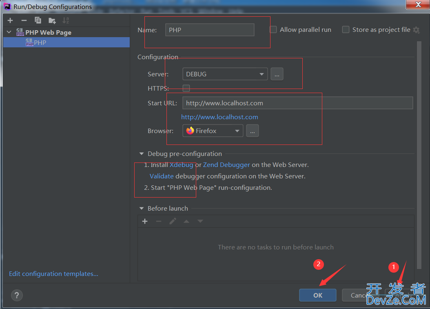The height and width of the screenshot is (309, 430).
Task: Open browser settings via ellipsis button
Action: click(x=252, y=131)
